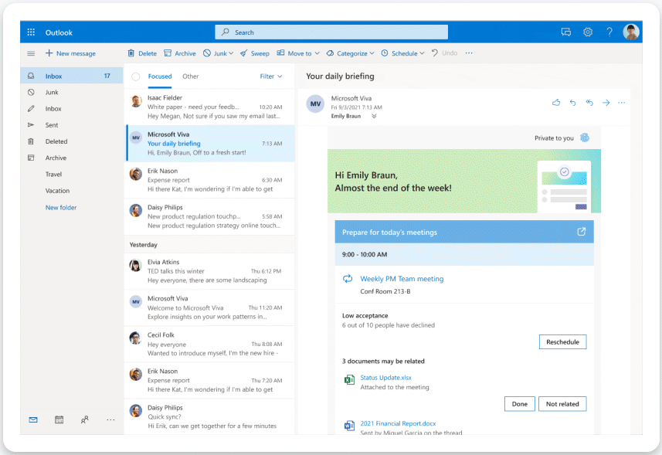
Task: Select the Focused tab
Action: [x=160, y=76]
